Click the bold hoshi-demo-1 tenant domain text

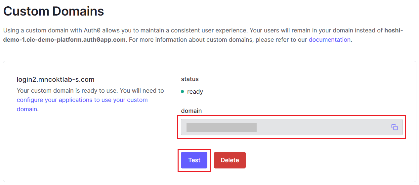pos(64,40)
